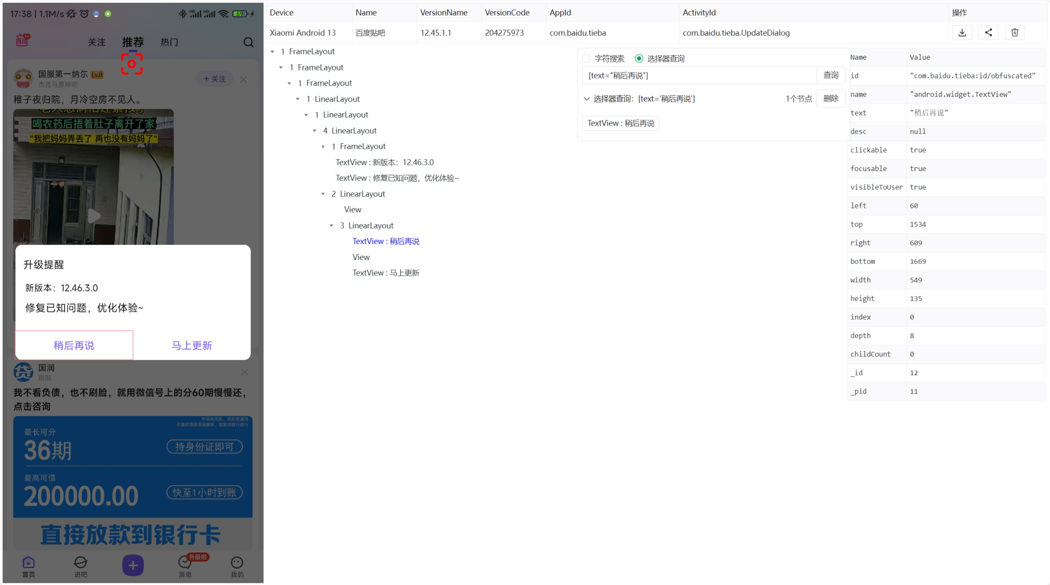Select the View node under 2 LinearLayout
The height and width of the screenshot is (585, 1050).
[x=352, y=210]
